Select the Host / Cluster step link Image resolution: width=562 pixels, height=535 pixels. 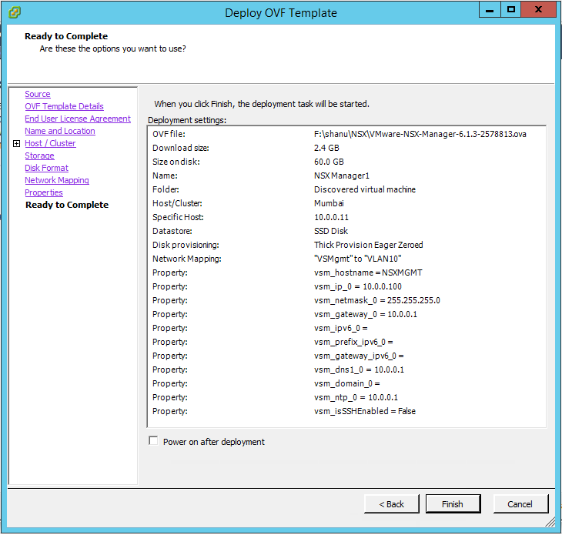[50, 143]
